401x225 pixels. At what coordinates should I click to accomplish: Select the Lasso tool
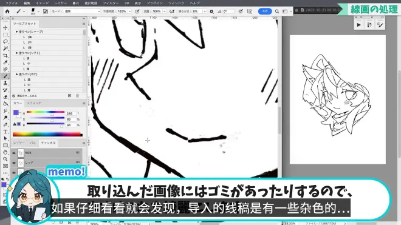[5, 41]
